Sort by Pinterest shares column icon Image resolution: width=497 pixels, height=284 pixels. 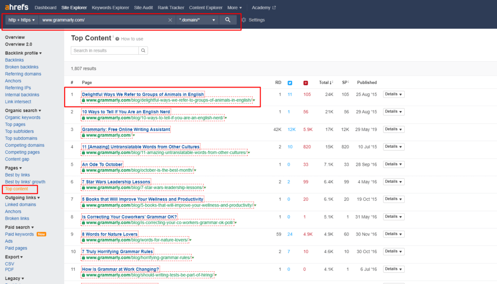tap(306, 83)
